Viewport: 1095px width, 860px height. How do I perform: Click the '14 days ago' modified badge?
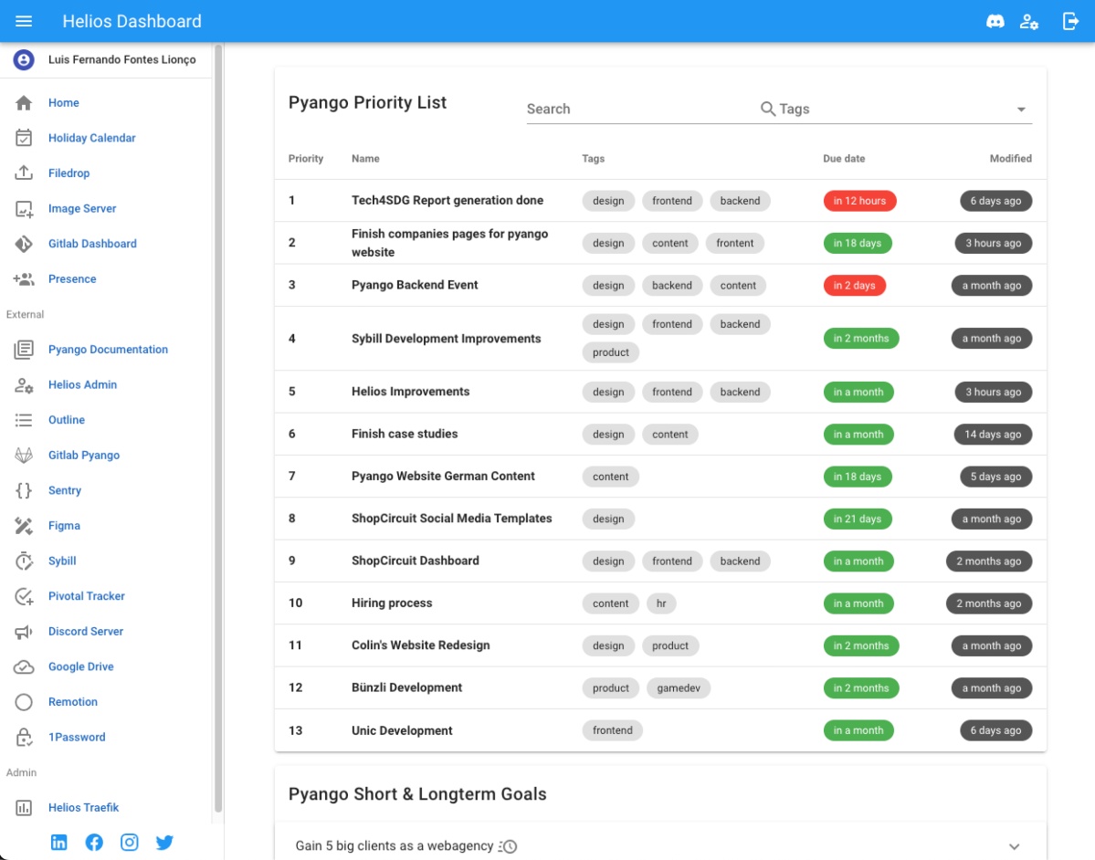(x=993, y=435)
